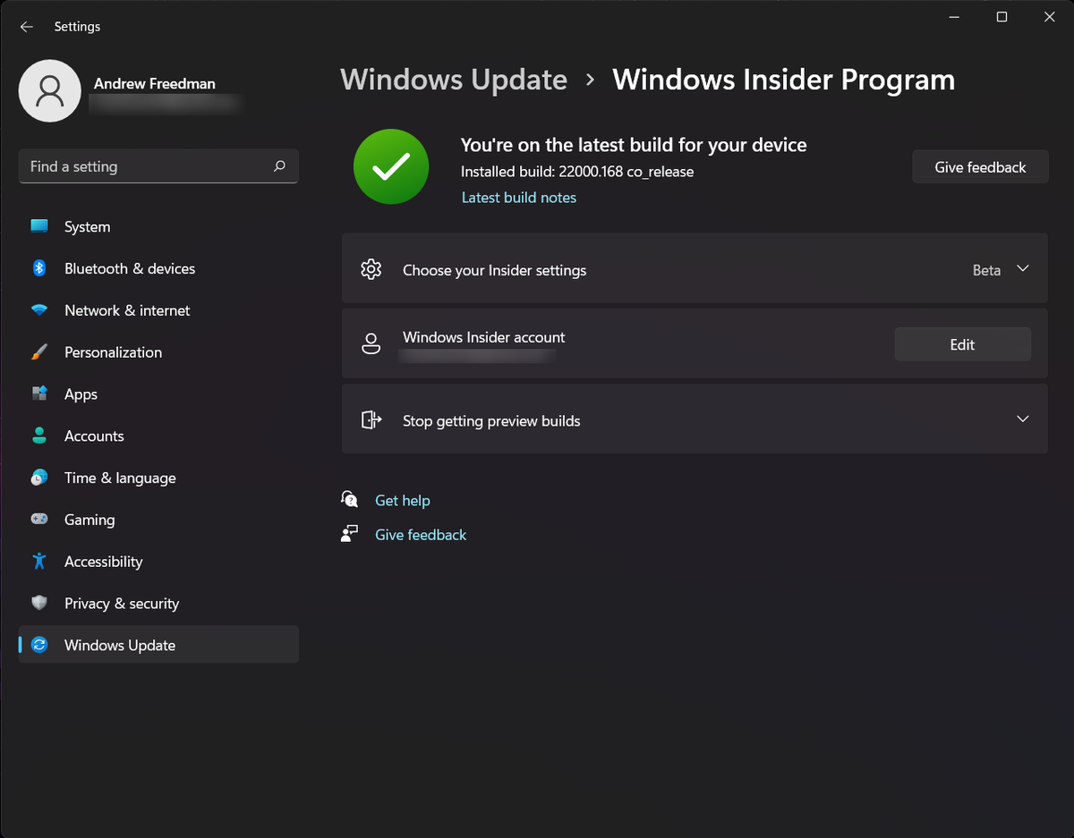Collapse the Insider settings chevron

click(x=1022, y=269)
